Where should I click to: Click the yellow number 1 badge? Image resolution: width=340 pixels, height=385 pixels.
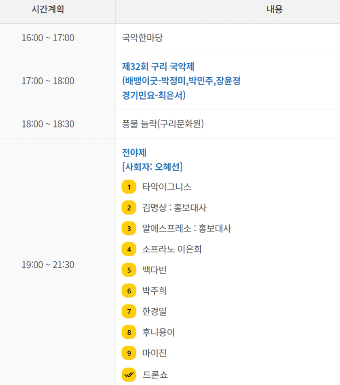coord(129,187)
